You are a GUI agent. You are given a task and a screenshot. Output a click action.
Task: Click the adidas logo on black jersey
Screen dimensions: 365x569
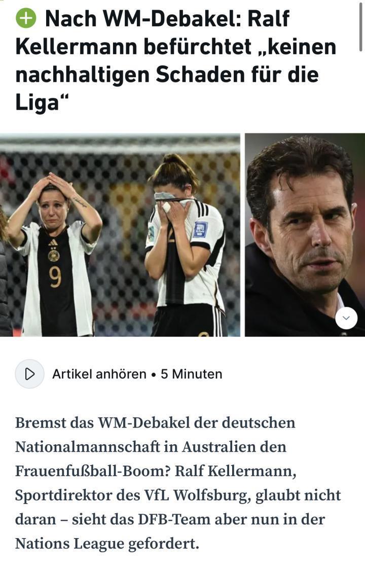(x=53, y=242)
